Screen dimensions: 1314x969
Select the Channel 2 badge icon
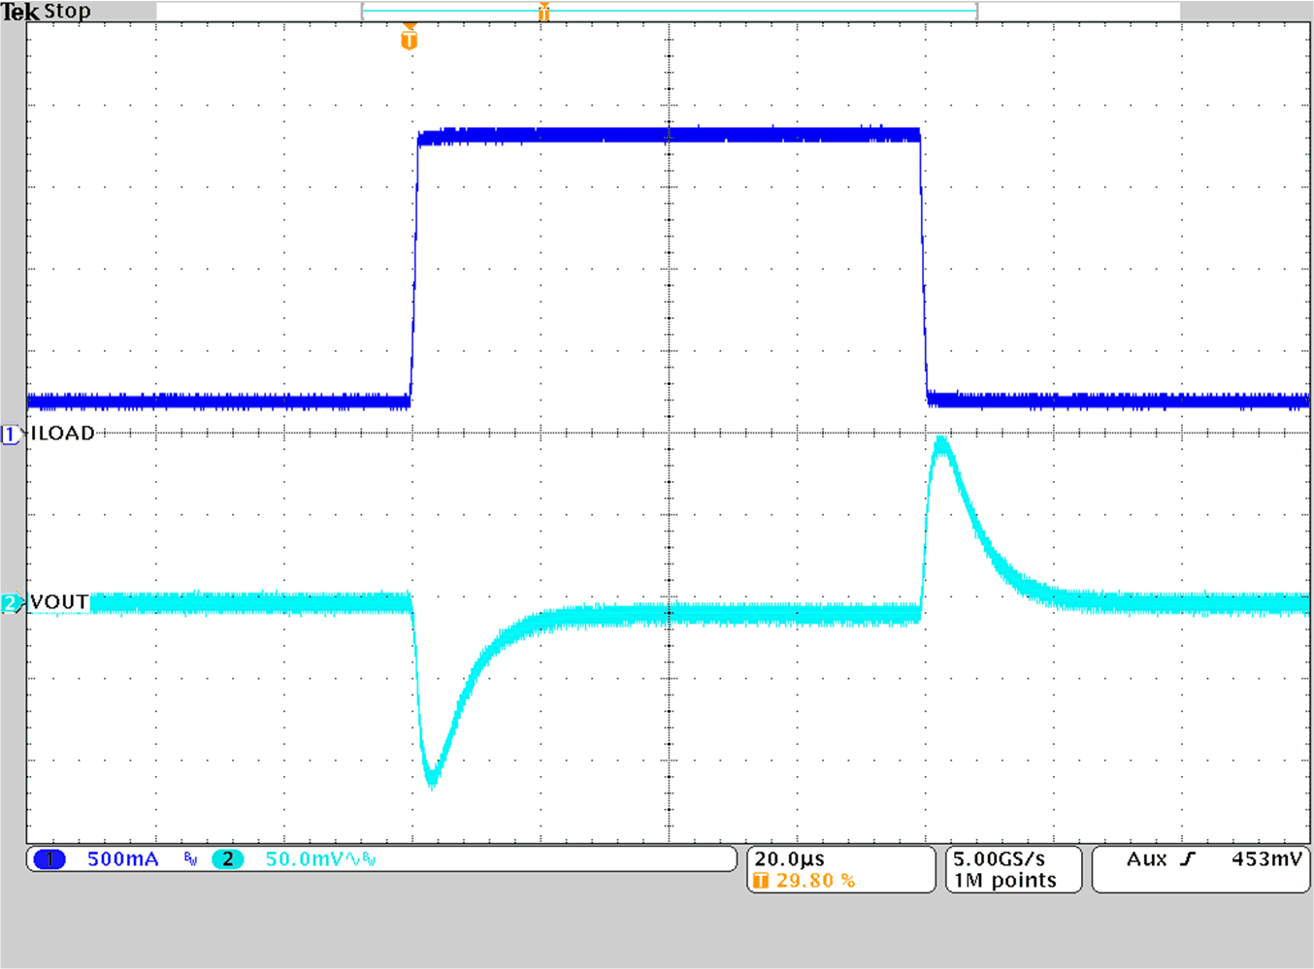(227, 858)
